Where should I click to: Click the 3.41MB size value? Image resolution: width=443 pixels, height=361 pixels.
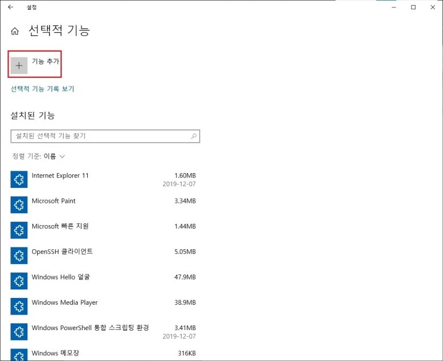pyautogui.click(x=185, y=328)
